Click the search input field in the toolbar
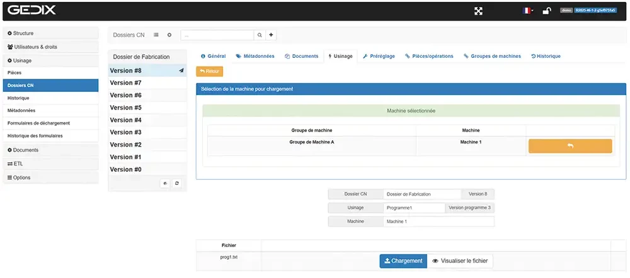 (x=217, y=35)
